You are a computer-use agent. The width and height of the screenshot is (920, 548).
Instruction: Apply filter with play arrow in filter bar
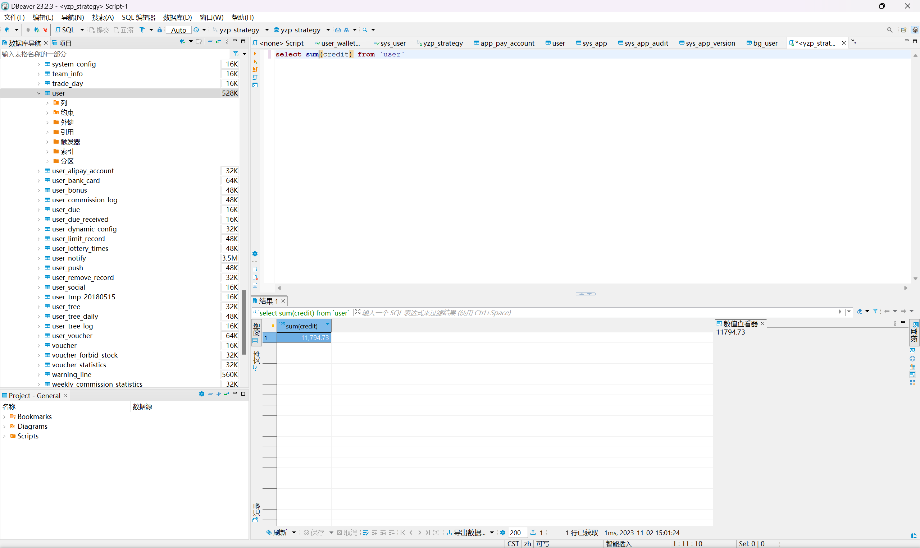840,312
